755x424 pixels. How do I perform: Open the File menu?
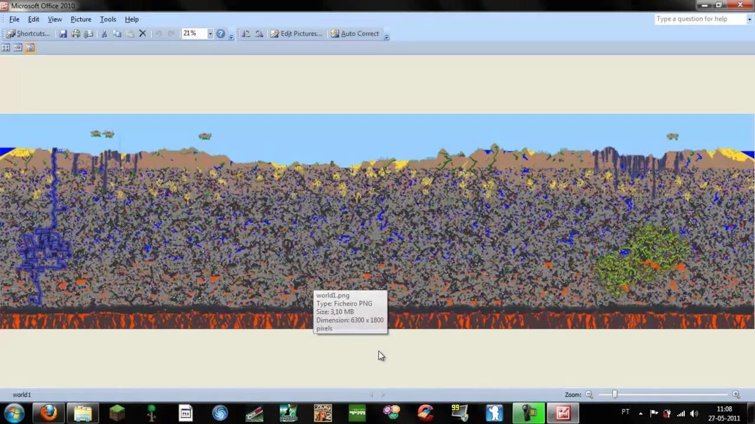click(14, 19)
